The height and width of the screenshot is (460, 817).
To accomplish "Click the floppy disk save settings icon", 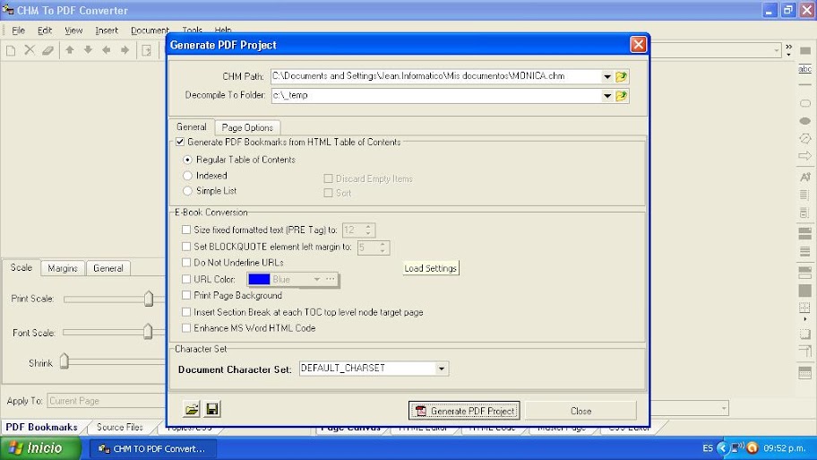I will [x=212, y=410].
